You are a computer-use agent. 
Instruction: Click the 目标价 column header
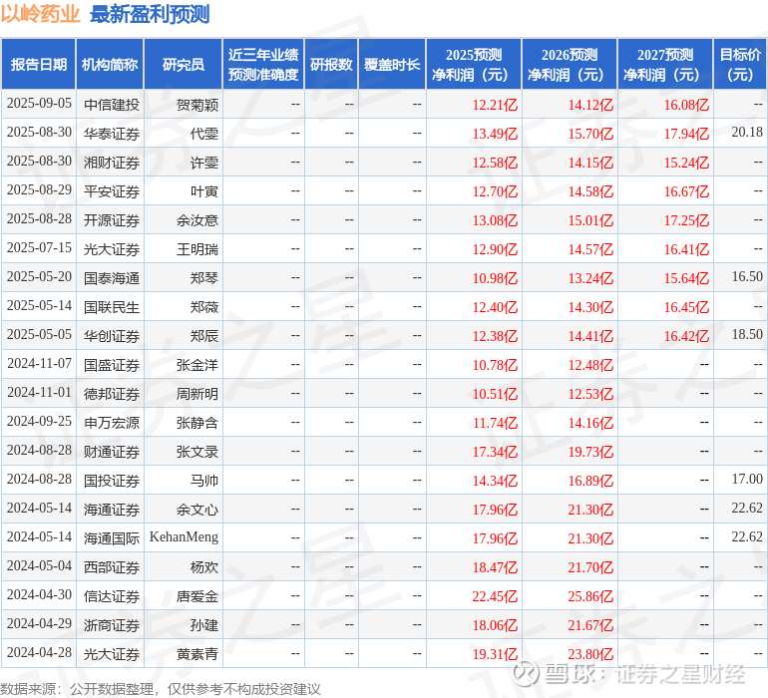[740, 64]
